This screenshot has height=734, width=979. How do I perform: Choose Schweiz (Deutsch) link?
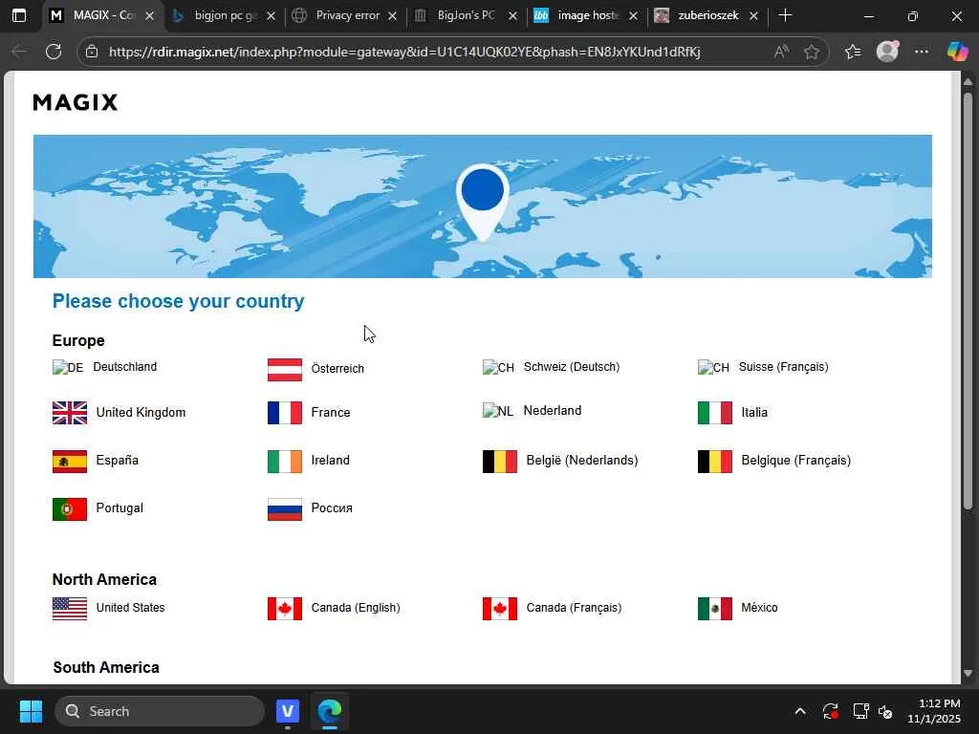(572, 367)
